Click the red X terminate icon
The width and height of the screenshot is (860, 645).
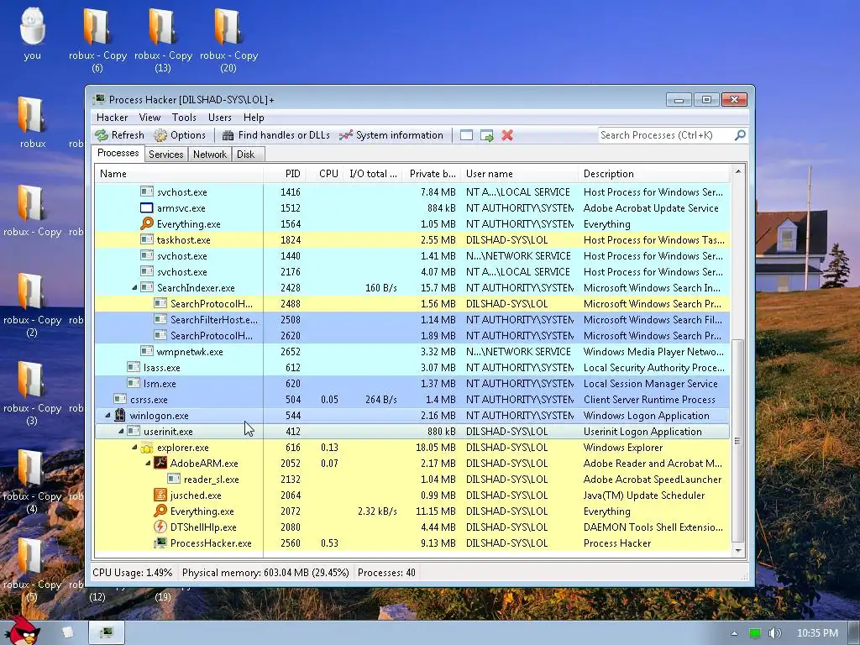[507, 135]
